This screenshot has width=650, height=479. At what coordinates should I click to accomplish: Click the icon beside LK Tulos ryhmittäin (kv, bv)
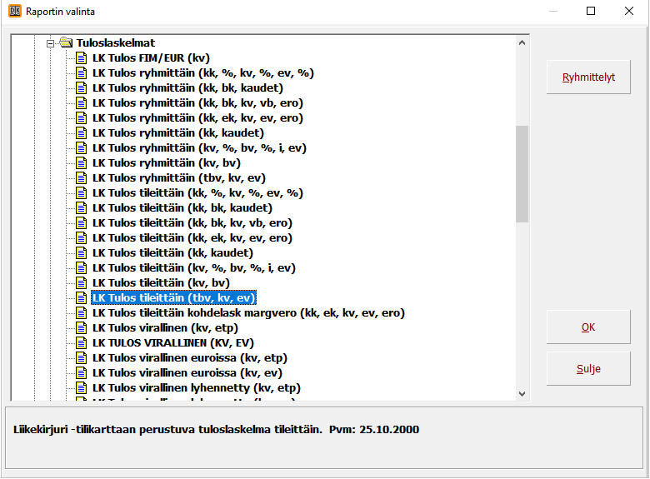coord(81,162)
